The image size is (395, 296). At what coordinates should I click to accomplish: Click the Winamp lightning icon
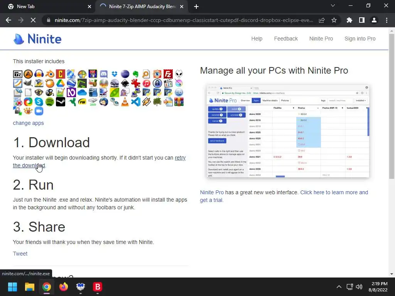coord(147,102)
